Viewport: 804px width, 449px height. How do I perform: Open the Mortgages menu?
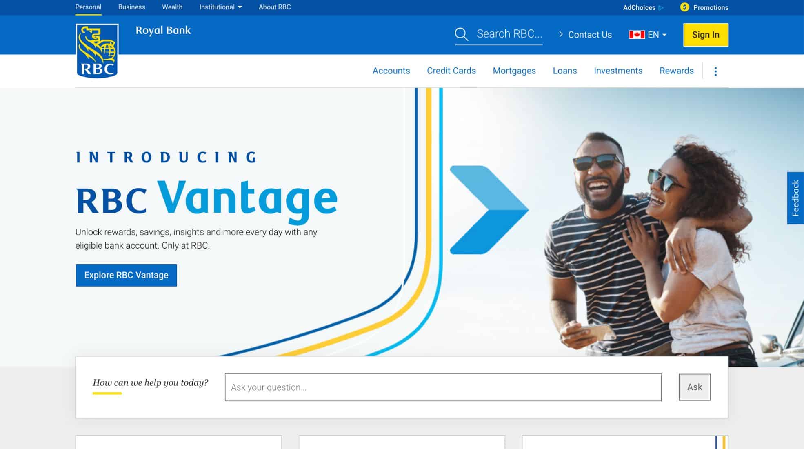click(514, 71)
